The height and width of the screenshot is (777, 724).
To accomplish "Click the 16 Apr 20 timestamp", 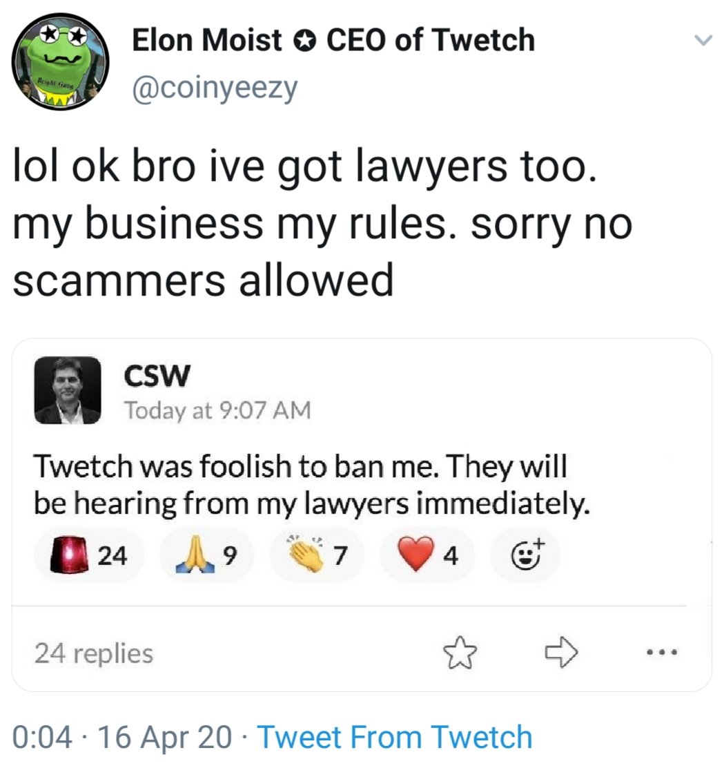I will 165,737.
